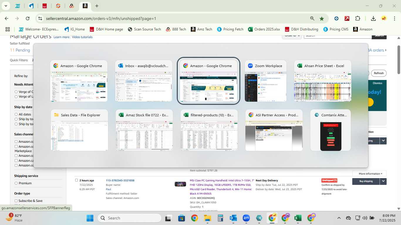Tick the checkbox for order 113-3792343-3321038
The height and width of the screenshot is (225, 401).
pyautogui.click(x=77, y=180)
